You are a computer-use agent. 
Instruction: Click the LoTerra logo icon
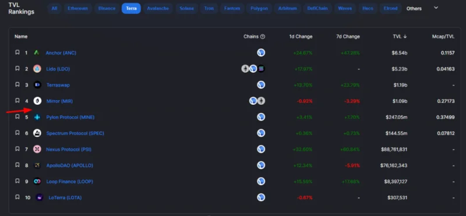tap(39, 197)
